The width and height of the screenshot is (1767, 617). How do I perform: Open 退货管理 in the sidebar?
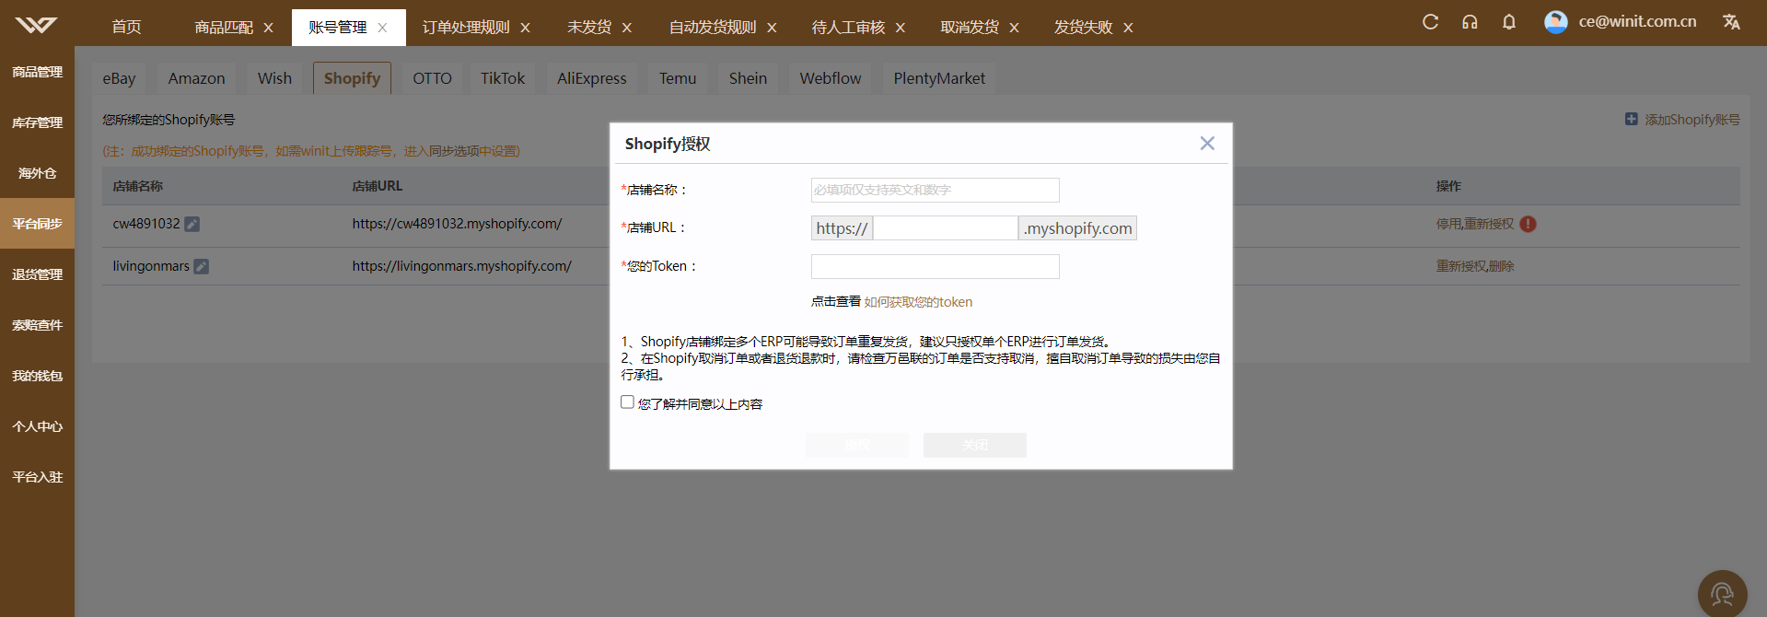37,274
